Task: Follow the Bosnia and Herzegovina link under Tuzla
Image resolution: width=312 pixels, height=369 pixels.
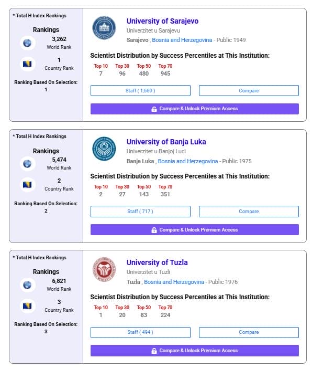Action: 174,282
